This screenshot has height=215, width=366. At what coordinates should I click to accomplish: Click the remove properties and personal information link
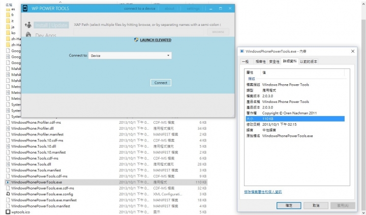tap(263, 192)
